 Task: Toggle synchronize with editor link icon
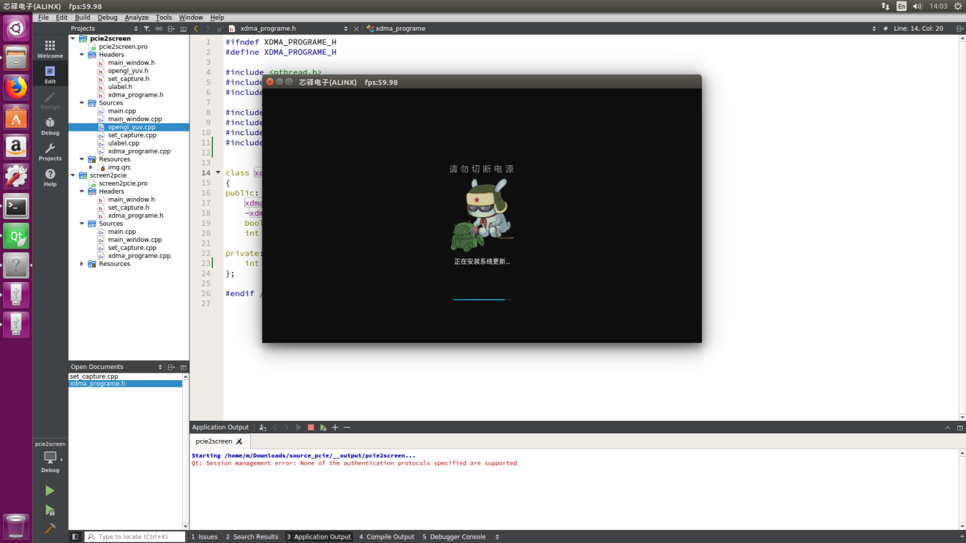point(159,29)
